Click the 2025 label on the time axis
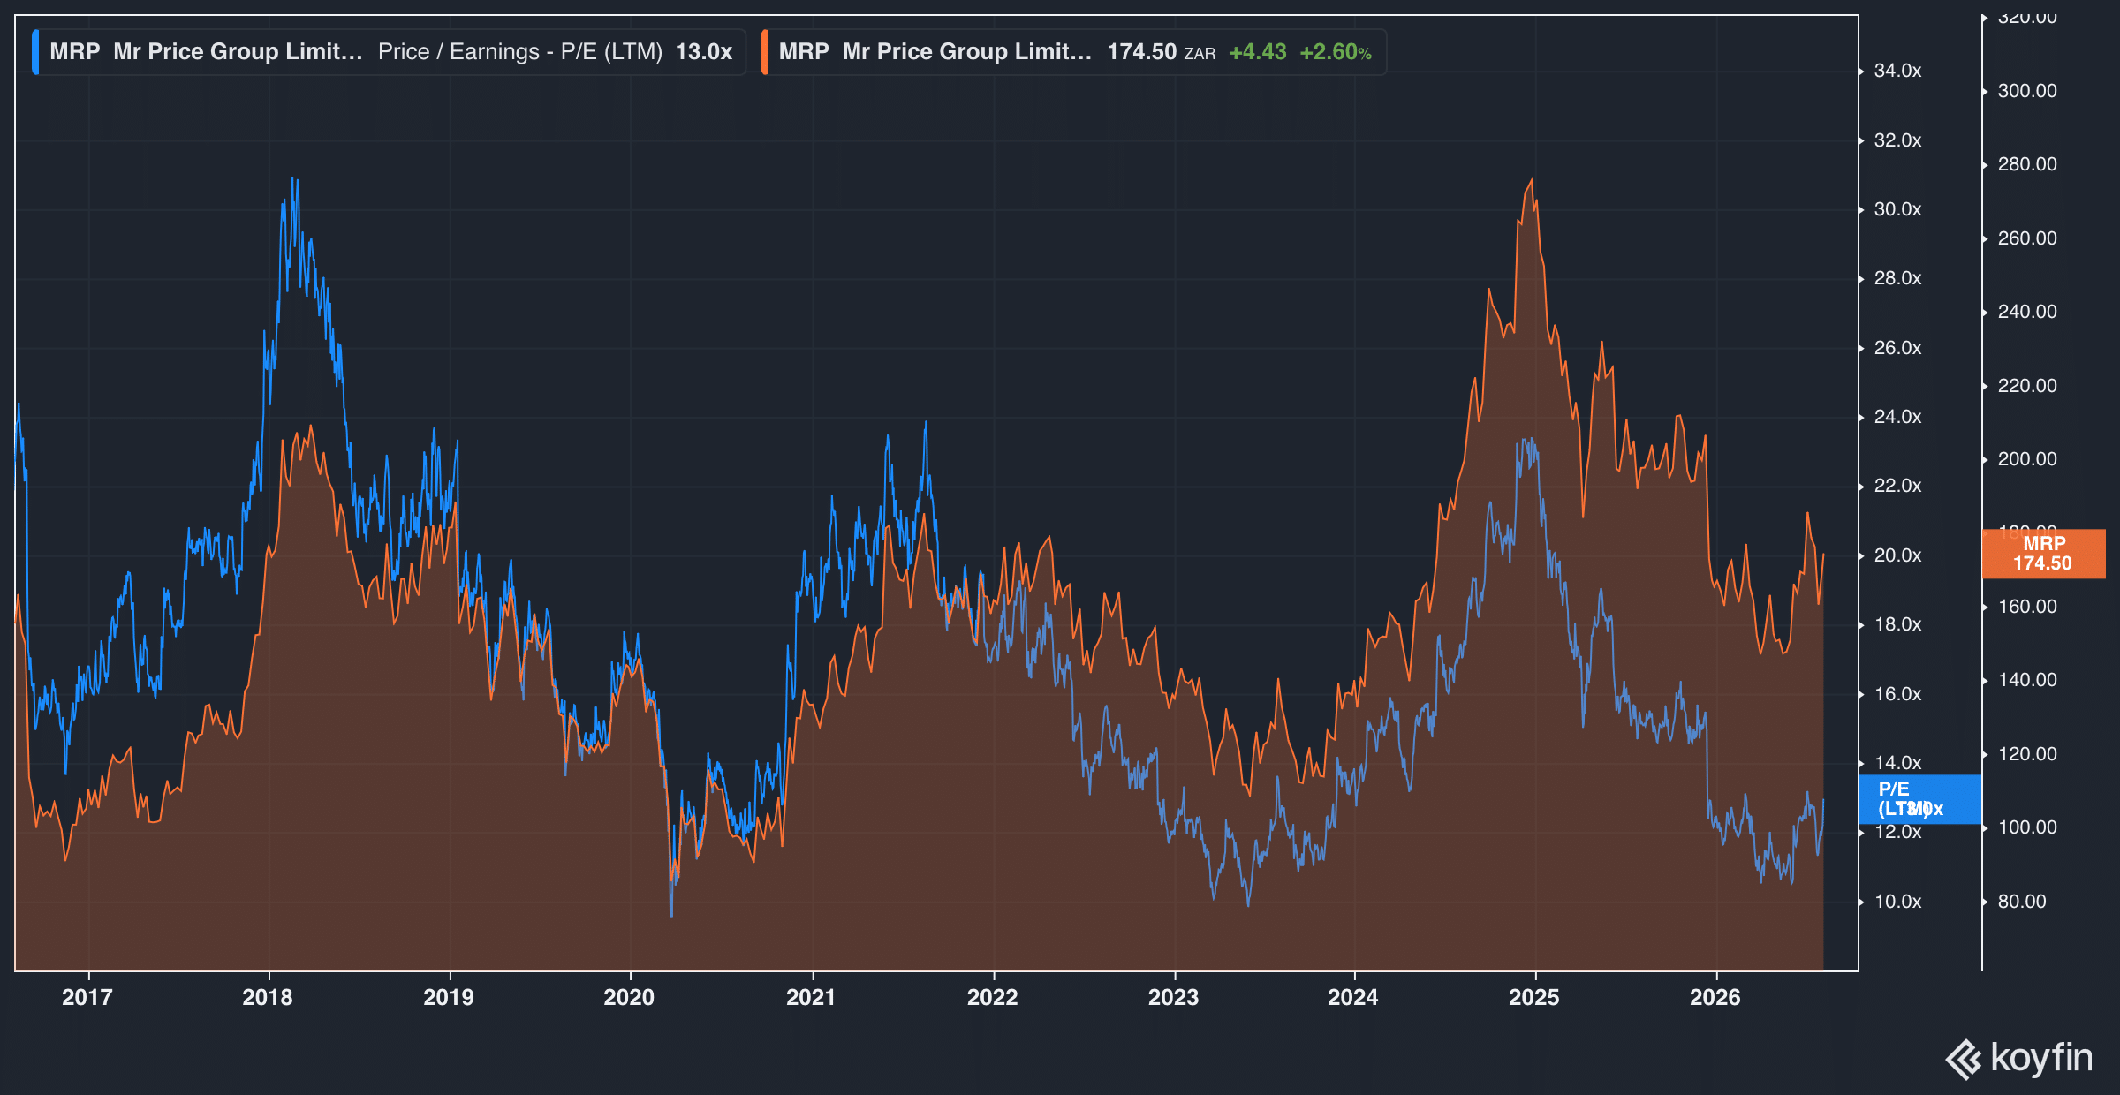This screenshot has height=1095, width=2120. tap(1534, 998)
